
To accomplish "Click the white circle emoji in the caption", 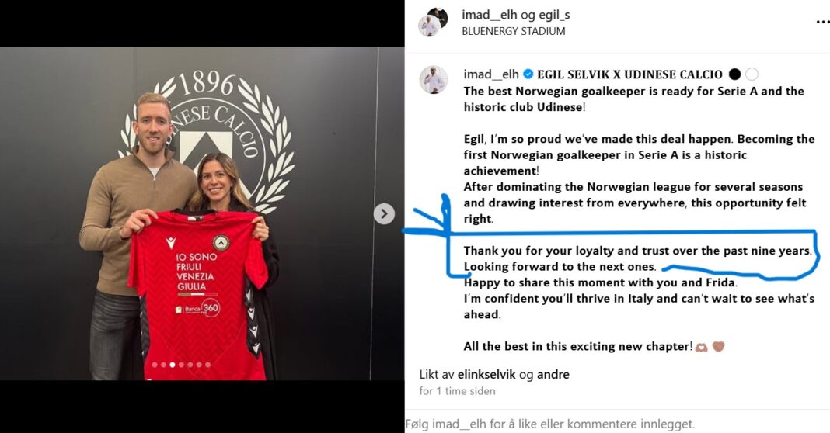I will click(x=752, y=74).
